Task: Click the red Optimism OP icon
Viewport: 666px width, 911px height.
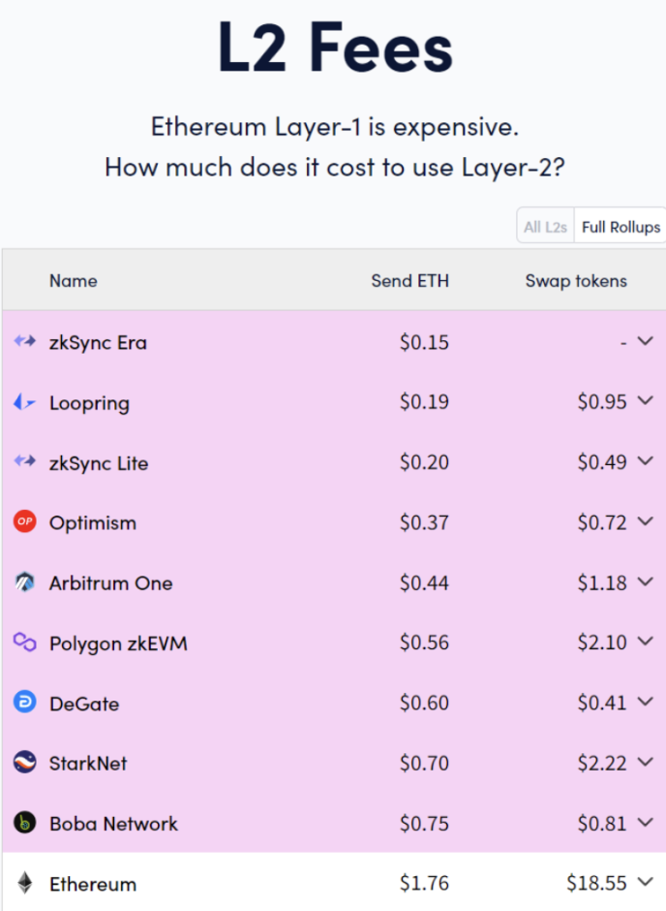Action: tap(25, 521)
